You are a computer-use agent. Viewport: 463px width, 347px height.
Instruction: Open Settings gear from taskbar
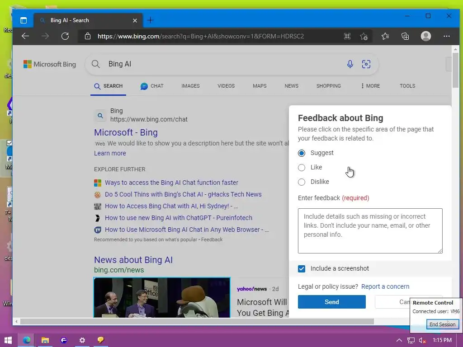coord(82,340)
